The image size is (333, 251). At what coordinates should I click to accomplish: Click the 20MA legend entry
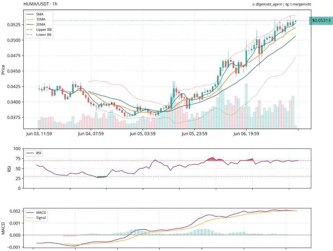(41, 24)
